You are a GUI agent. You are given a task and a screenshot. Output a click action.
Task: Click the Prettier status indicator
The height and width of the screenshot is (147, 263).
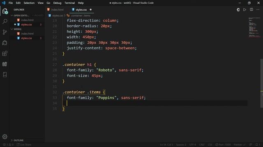pyautogui.click(x=240, y=145)
